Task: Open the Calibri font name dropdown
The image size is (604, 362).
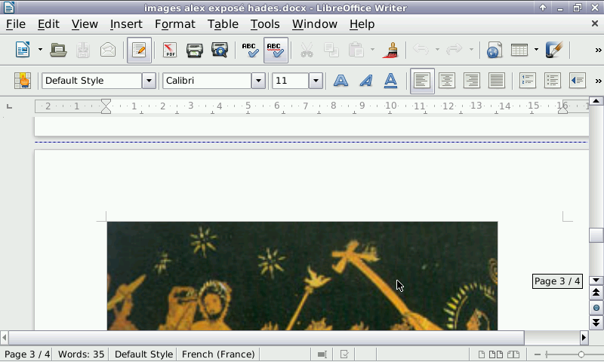Action: [258, 81]
